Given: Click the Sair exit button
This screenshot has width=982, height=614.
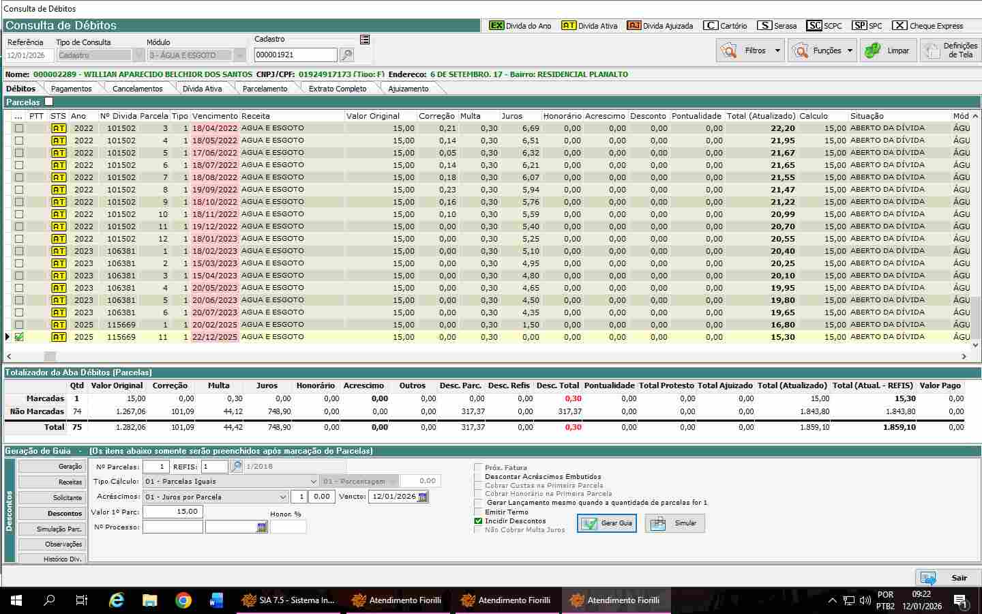Looking at the screenshot, I should 948,578.
